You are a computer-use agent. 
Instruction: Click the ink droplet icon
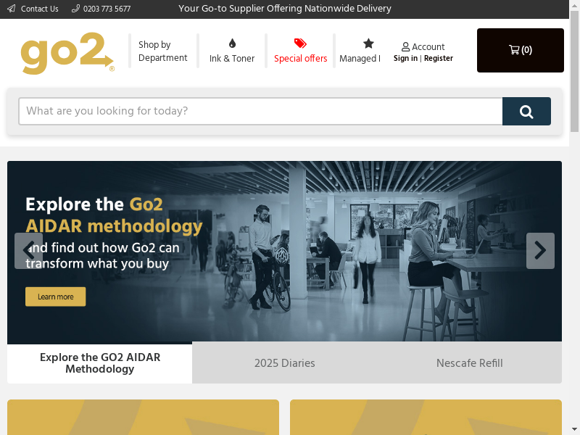232,43
